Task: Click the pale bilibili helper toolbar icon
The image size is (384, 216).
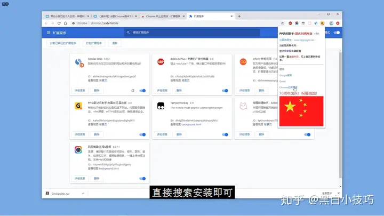Action: click(x=309, y=23)
